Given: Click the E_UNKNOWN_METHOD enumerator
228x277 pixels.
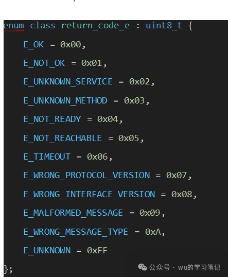Looking at the screenshot, I should [x=65, y=101].
